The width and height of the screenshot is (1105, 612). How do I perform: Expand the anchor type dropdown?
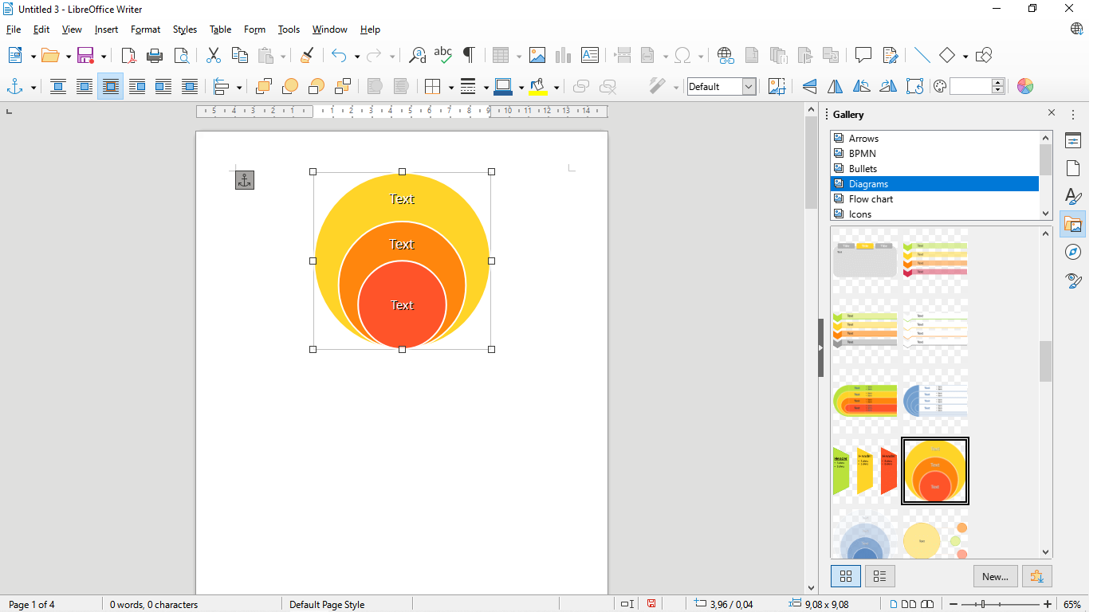(33, 86)
